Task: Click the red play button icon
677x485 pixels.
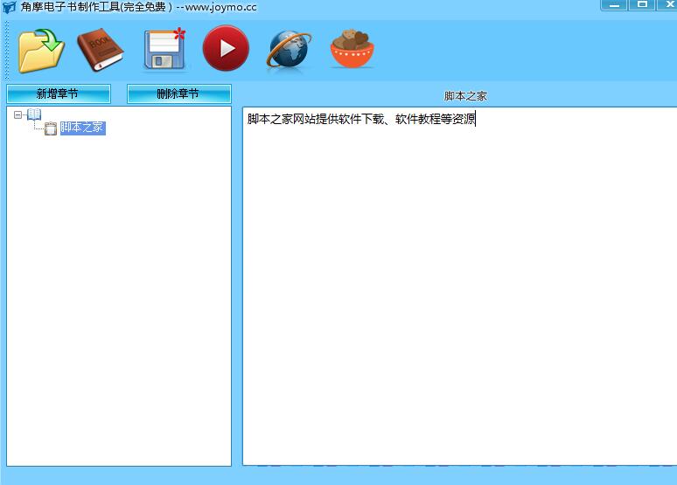Action: pos(226,48)
